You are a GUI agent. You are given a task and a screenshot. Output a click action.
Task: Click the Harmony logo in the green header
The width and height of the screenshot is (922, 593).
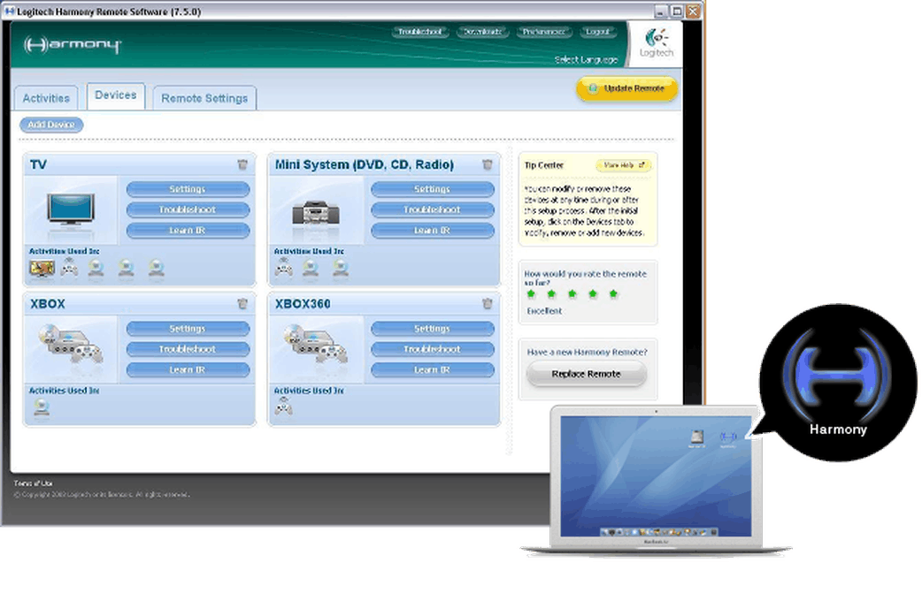(x=73, y=44)
